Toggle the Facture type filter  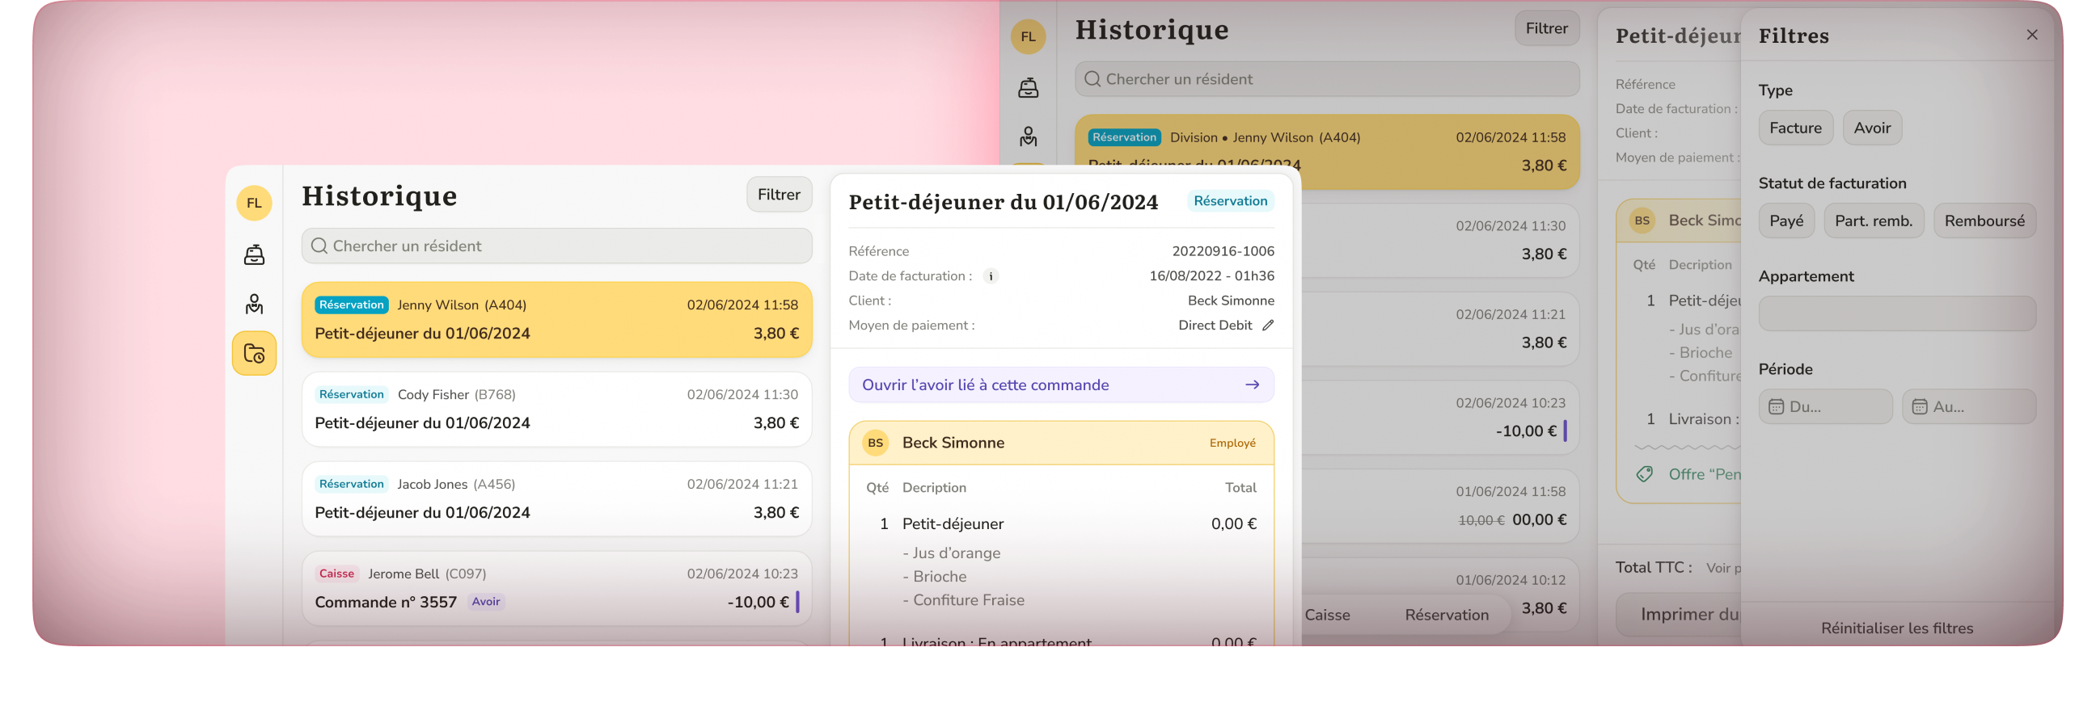click(x=1795, y=128)
